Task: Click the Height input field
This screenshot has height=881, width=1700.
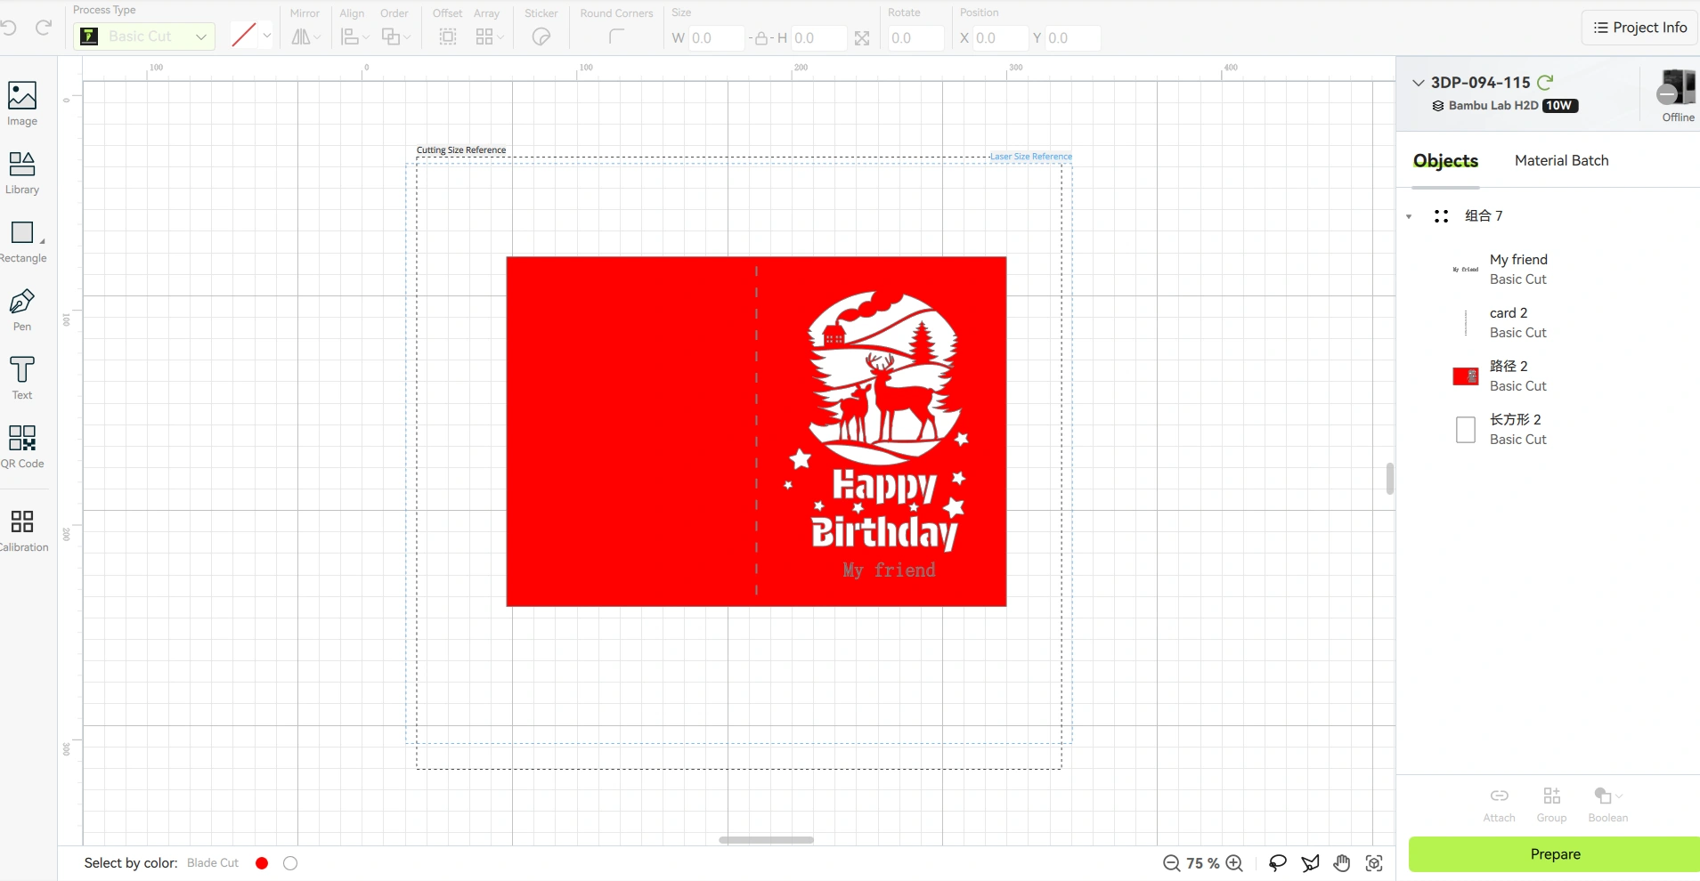Action: tap(817, 38)
